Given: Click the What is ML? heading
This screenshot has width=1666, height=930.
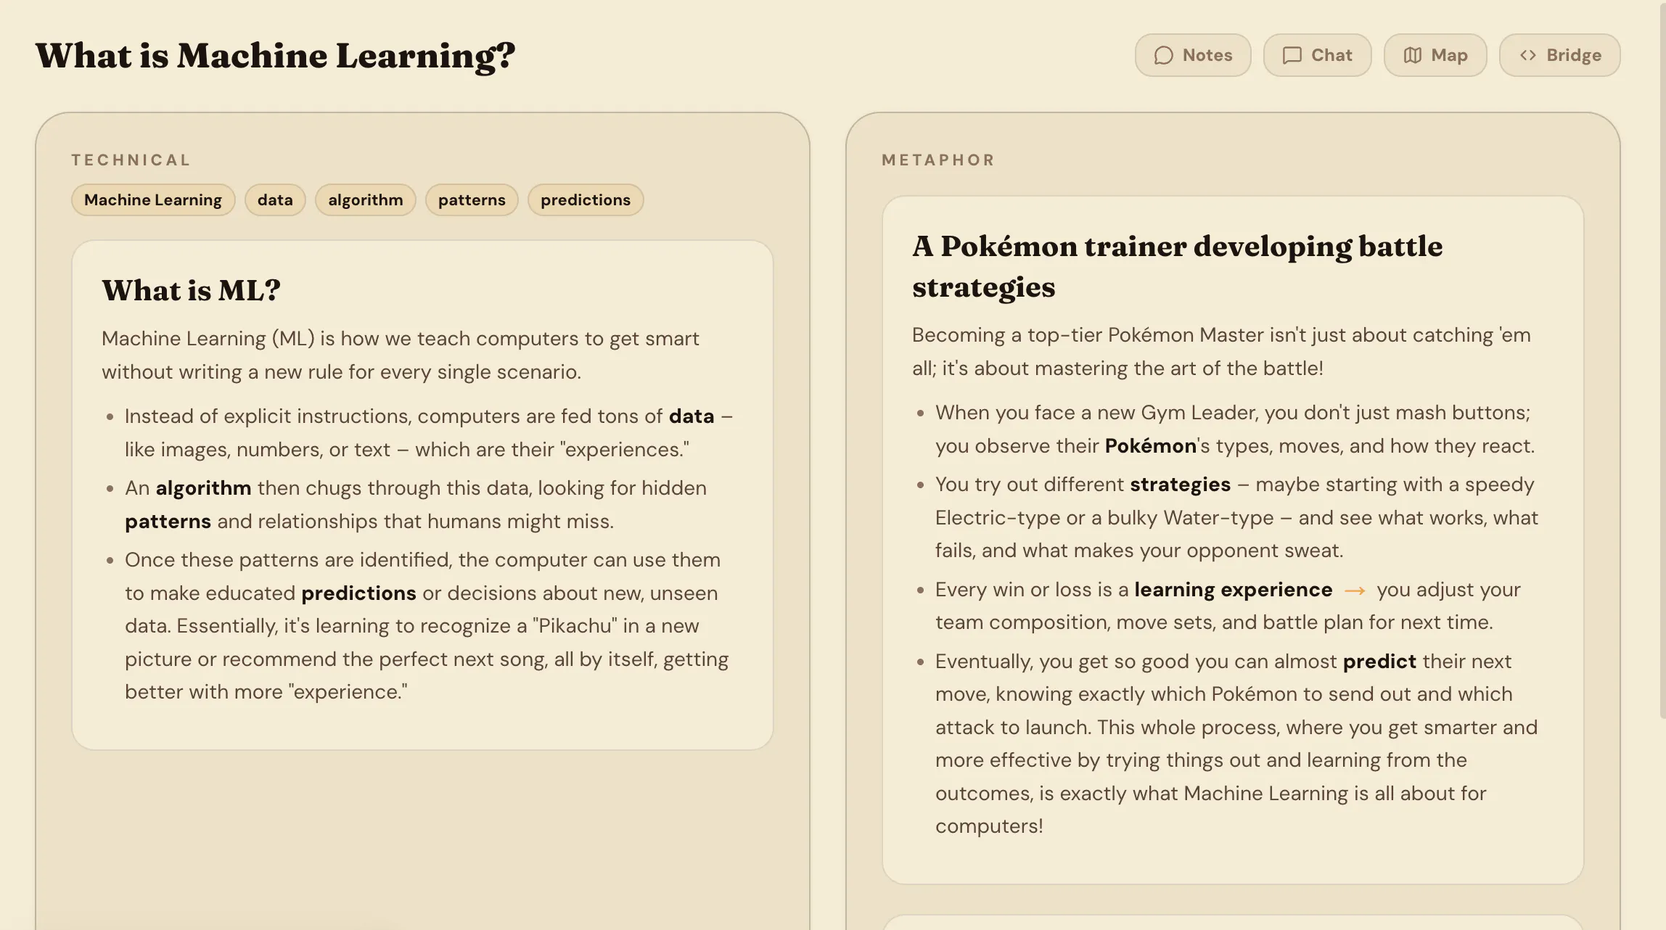Looking at the screenshot, I should (x=191, y=290).
